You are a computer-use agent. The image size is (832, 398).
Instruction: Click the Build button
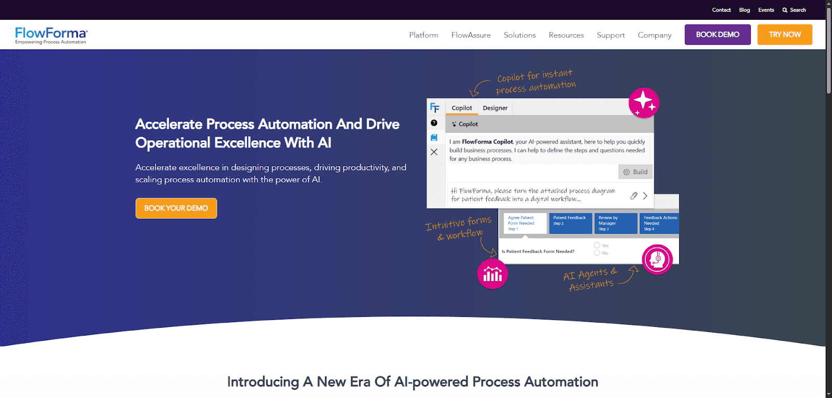[635, 172]
